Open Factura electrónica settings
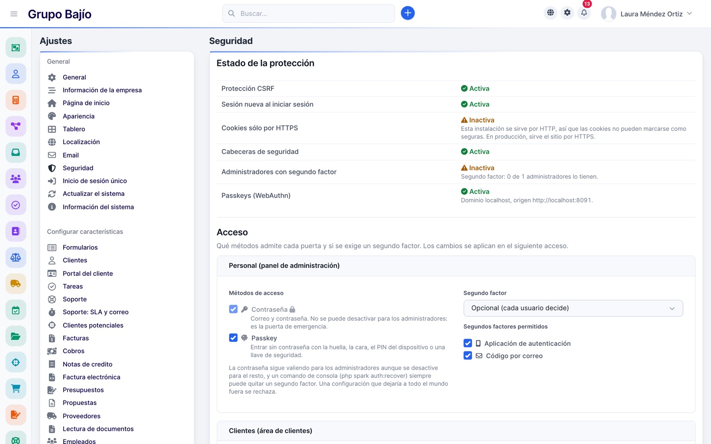The height and width of the screenshot is (444, 711). tap(92, 377)
